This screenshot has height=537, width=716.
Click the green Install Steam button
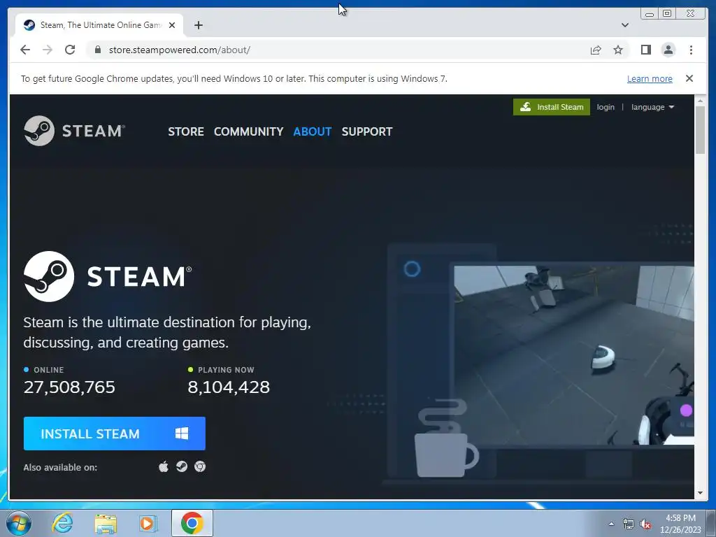pyautogui.click(x=551, y=107)
